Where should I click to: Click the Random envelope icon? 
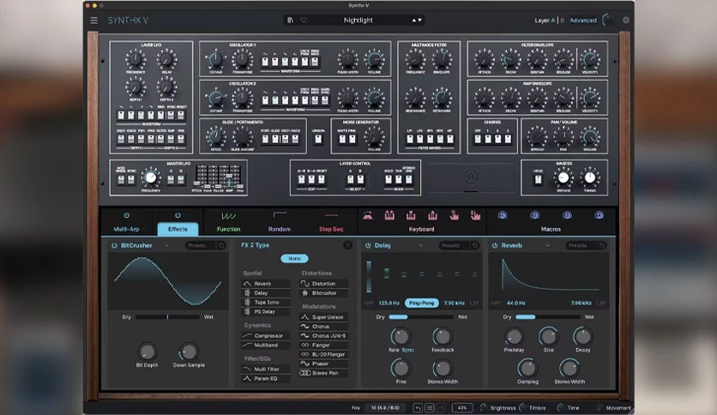click(280, 214)
